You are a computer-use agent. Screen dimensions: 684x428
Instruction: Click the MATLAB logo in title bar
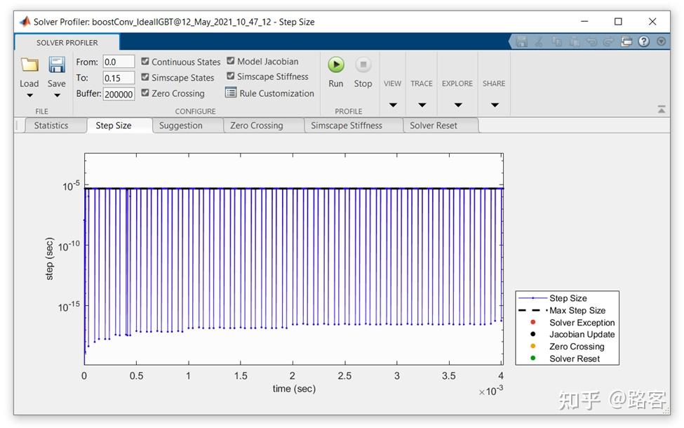click(x=24, y=22)
